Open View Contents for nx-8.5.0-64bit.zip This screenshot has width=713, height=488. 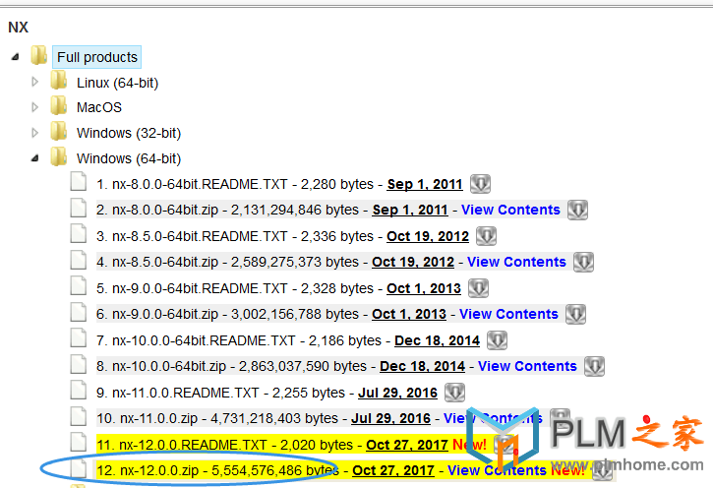[x=516, y=262]
